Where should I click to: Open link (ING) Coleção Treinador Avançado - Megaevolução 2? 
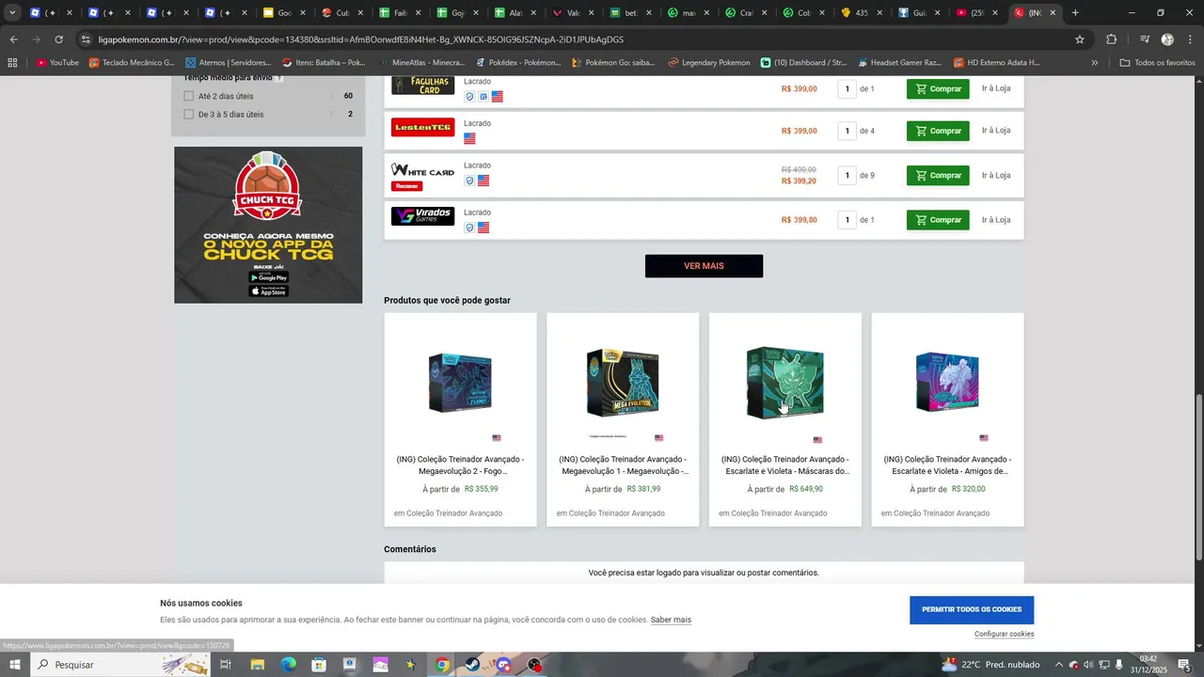coord(460,465)
